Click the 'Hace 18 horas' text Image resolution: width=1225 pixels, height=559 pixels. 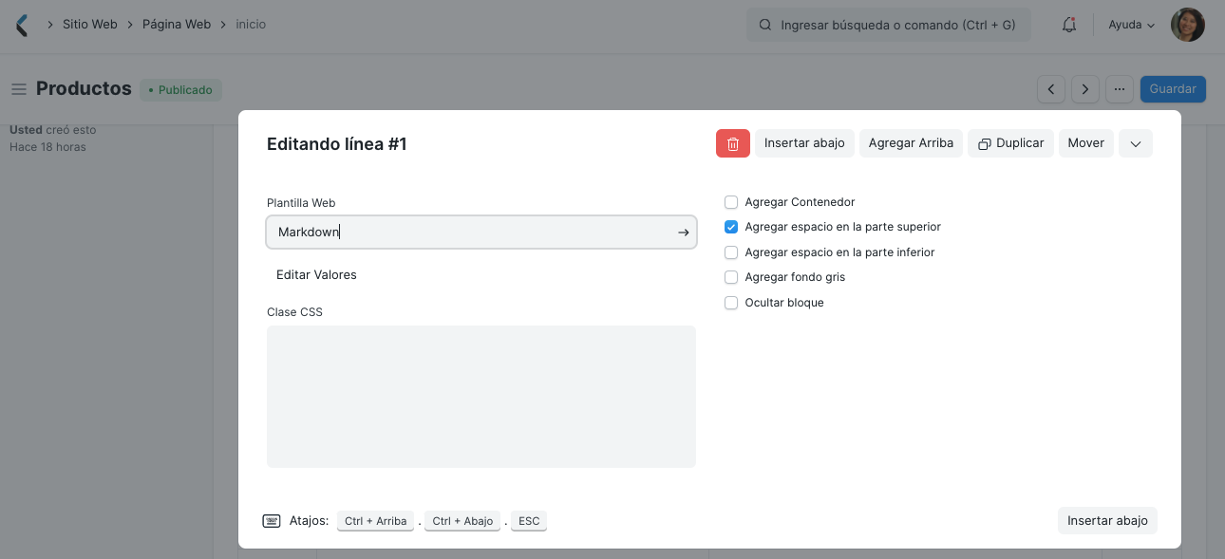(x=47, y=147)
